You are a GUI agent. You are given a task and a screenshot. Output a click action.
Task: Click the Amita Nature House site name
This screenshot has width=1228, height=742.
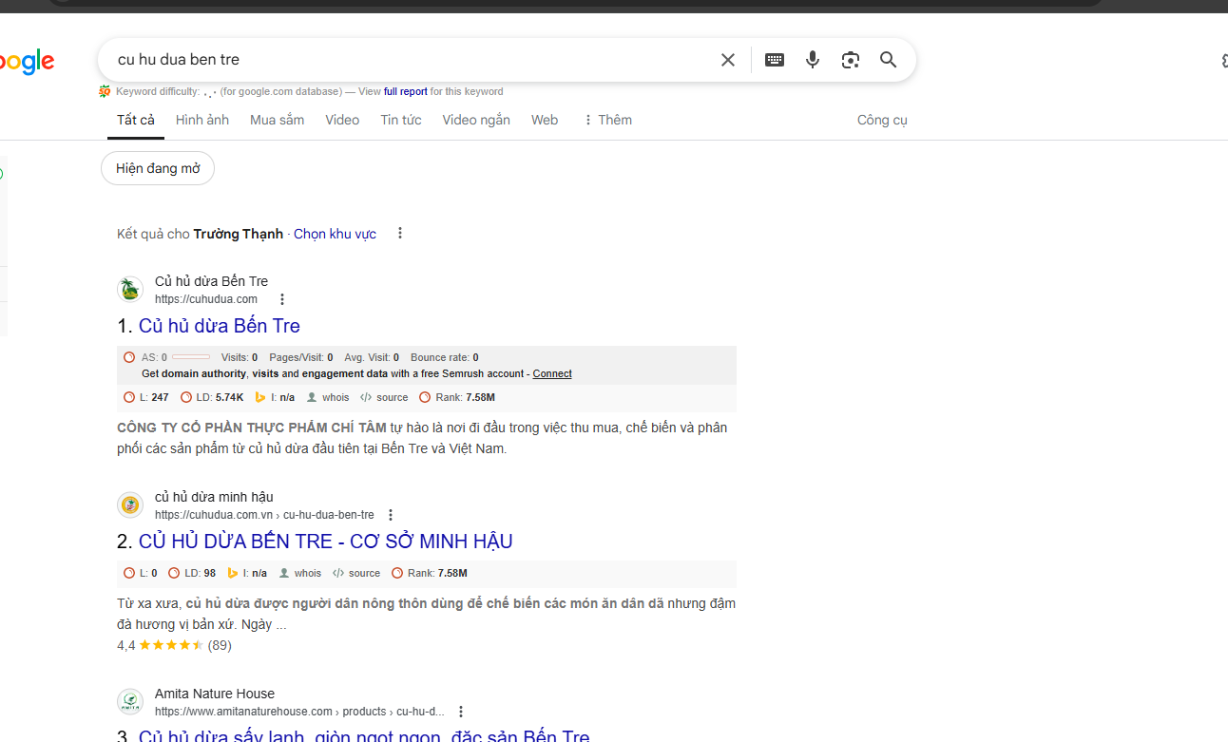pos(215,694)
